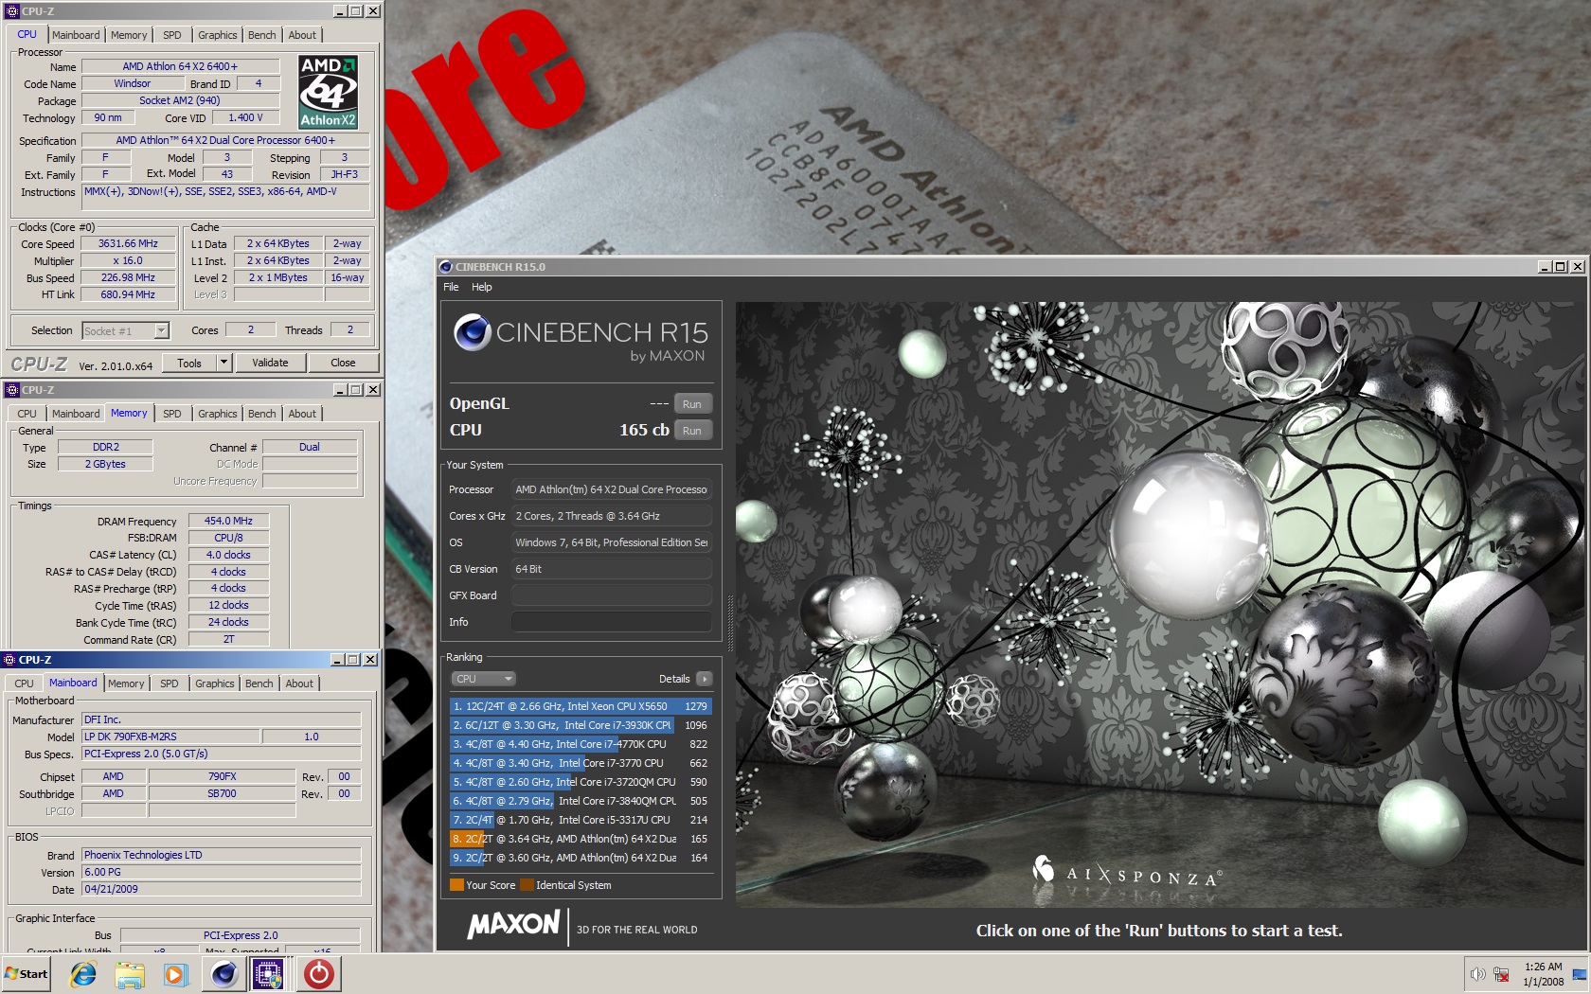Image resolution: width=1591 pixels, height=994 pixels.
Task: Select ranking row Core i7-4770K
Action: tap(581, 744)
